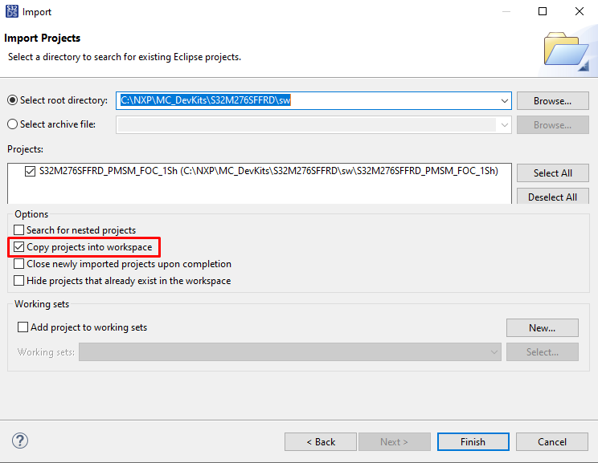598x463 pixels.
Task: Click Finish to import the project
Action: click(x=473, y=442)
